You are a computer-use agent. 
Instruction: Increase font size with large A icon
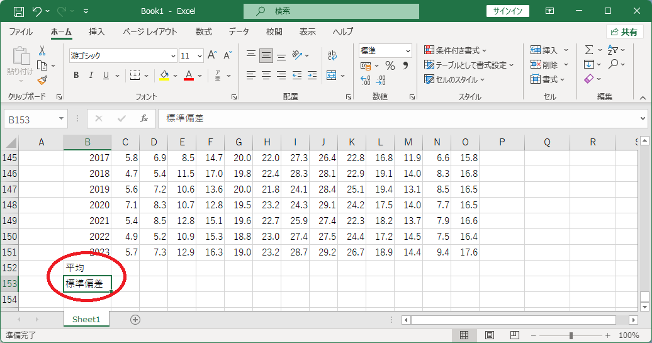[212, 55]
